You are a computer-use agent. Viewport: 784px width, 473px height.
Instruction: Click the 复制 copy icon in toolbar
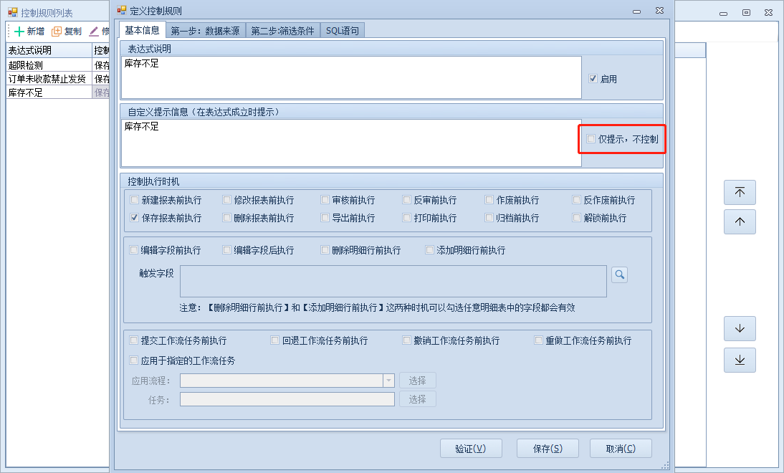[x=57, y=32]
